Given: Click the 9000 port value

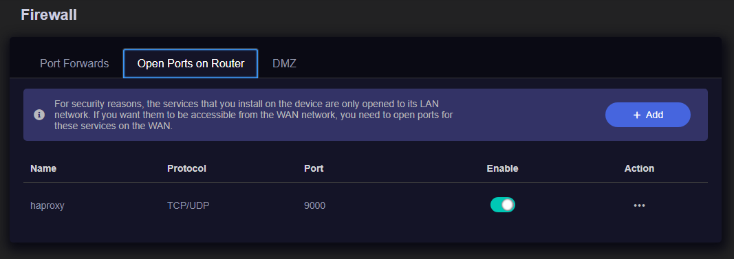Looking at the screenshot, I should (x=314, y=205).
